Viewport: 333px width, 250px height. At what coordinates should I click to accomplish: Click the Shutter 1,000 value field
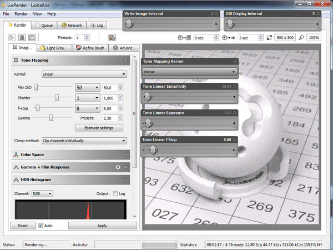[x=110, y=98]
